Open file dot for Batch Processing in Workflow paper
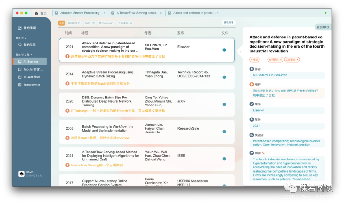 tap(224, 132)
